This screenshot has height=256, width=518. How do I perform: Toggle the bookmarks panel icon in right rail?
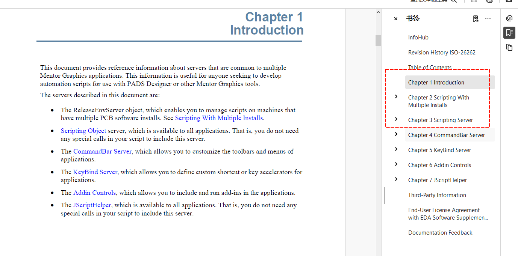pos(509,33)
